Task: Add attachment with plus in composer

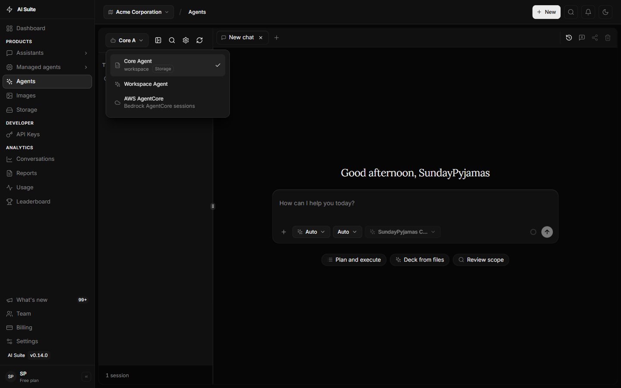Action: tap(284, 232)
